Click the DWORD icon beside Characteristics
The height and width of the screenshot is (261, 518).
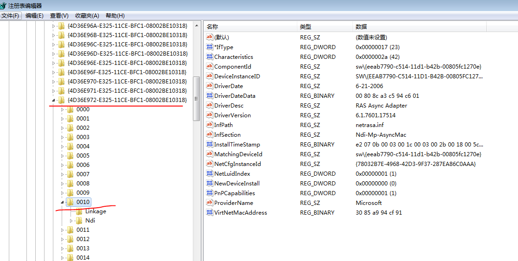(x=209, y=57)
